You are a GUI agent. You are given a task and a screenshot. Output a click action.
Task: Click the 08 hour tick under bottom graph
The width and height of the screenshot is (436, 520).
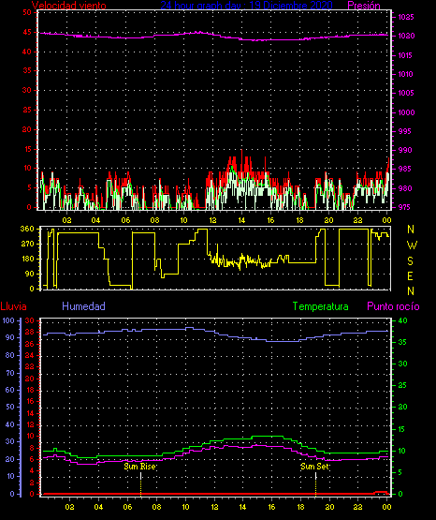tap(156, 507)
